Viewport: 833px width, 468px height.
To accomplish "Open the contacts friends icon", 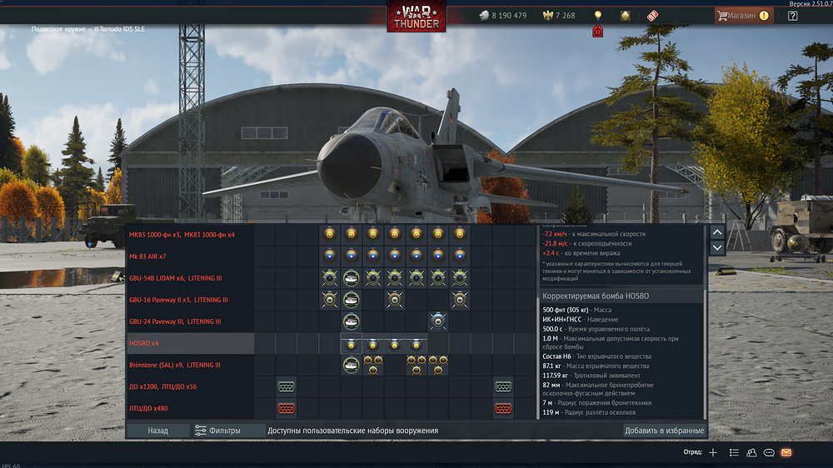I will 751,452.
